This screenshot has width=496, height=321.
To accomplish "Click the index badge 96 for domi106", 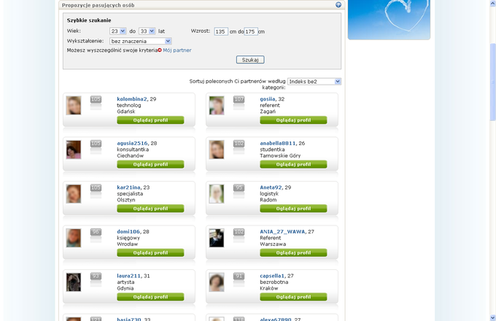I will [x=96, y=232].
